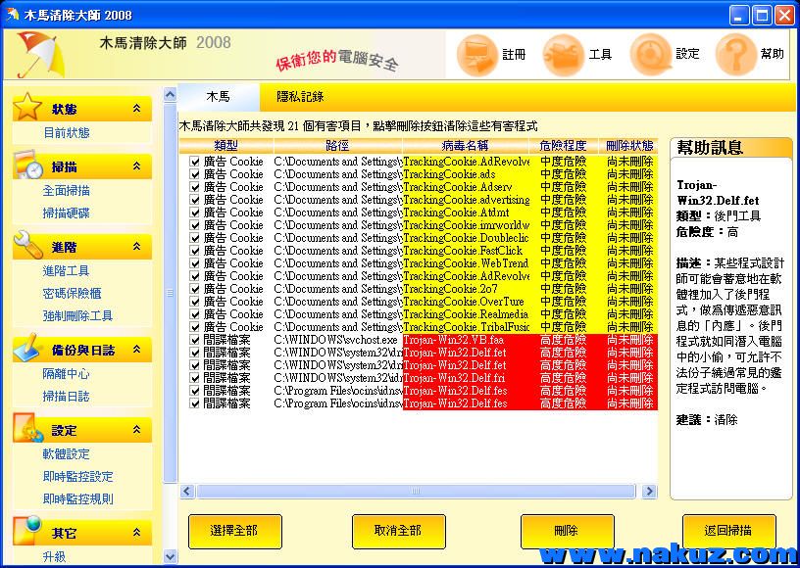Toggle checkbox for TrackingCookie.Atdmt row

195,213
